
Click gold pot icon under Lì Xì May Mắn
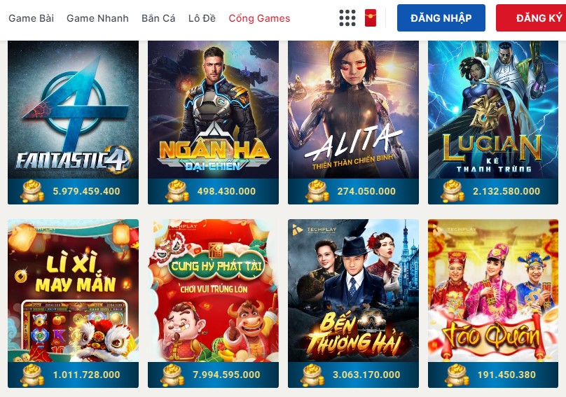[32, 375]
